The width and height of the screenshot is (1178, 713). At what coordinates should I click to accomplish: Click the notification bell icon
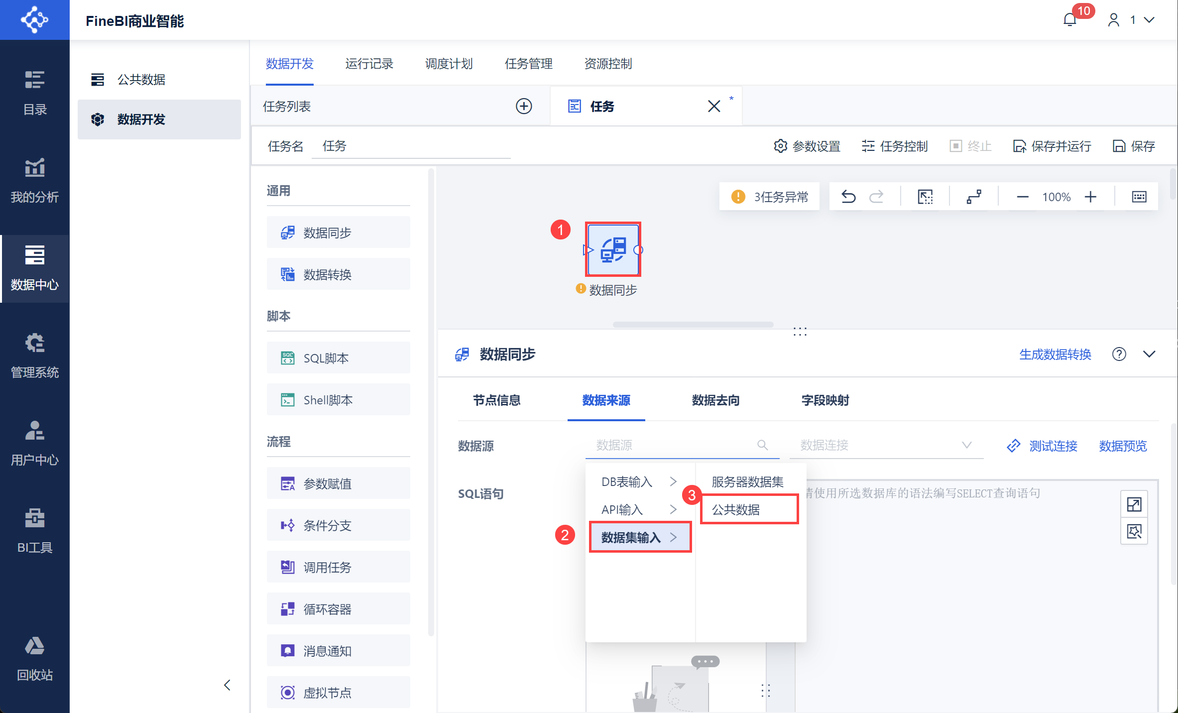(x=1069, y=20)
